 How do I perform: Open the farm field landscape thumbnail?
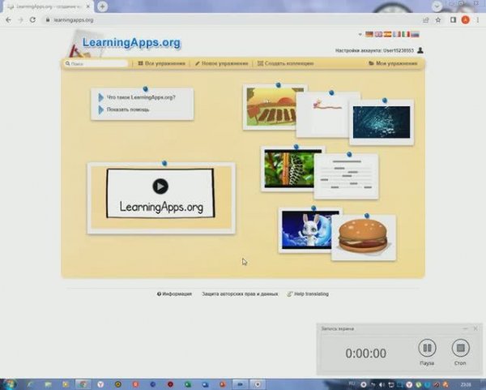tap(271, 107)
